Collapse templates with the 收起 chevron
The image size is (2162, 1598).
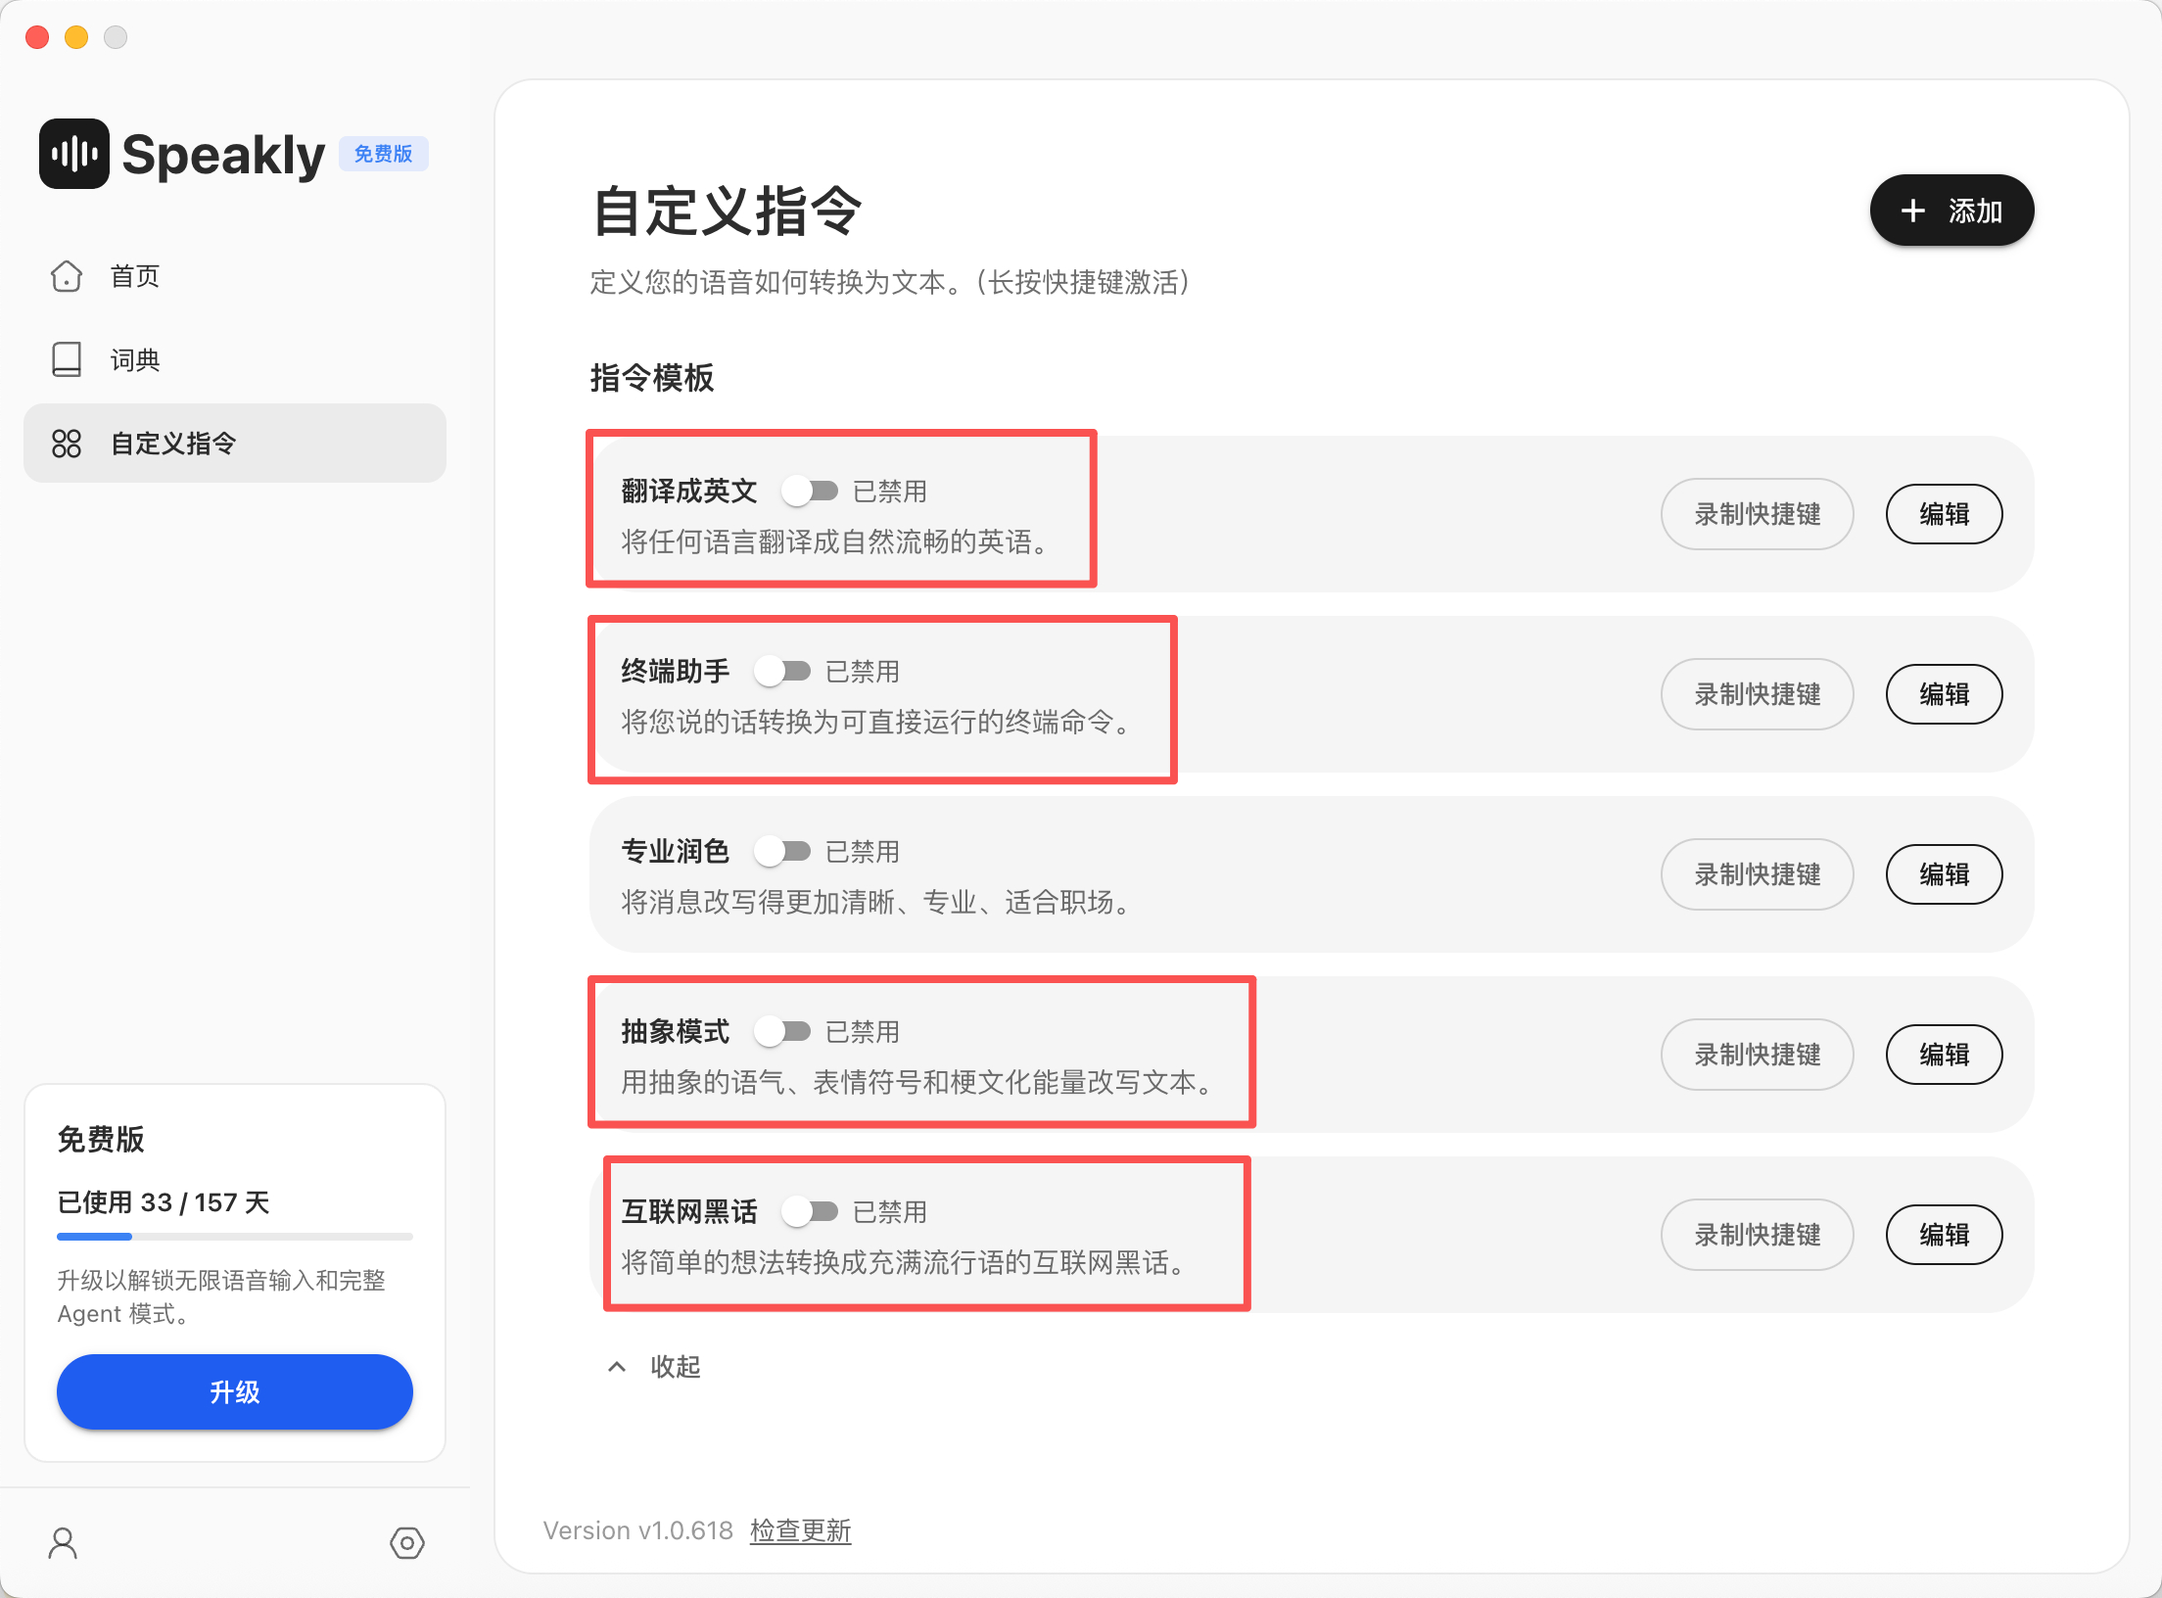click(x=617, y=1367)
